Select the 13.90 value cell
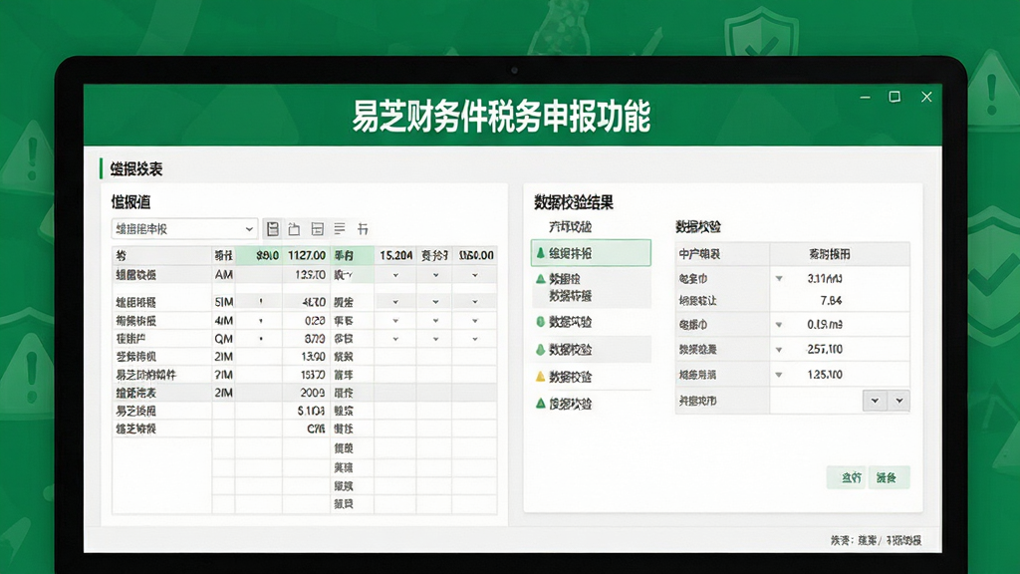1020x574 pixels. (307, 357)
